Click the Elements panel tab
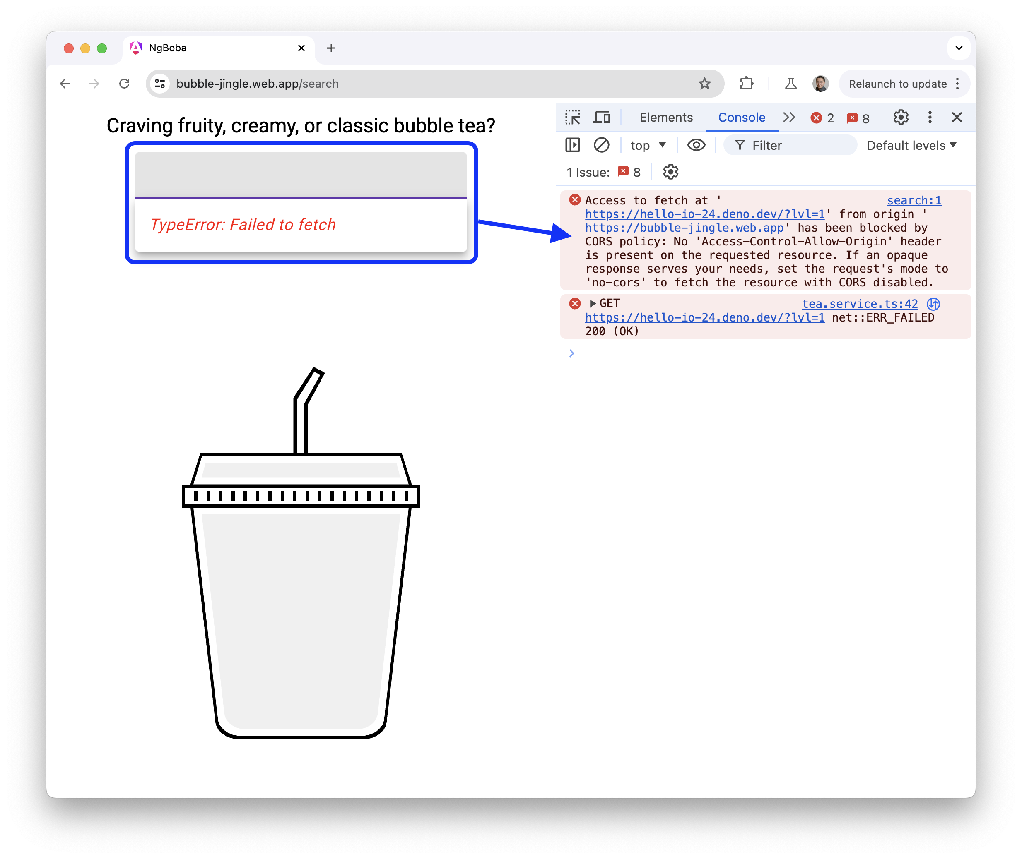This screenshot has width=1022, height=859. click(x=664, y=117)
